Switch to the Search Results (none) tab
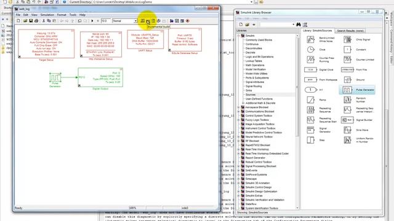The height and width of the screenshot is (221, 394). tap(350, 31)
